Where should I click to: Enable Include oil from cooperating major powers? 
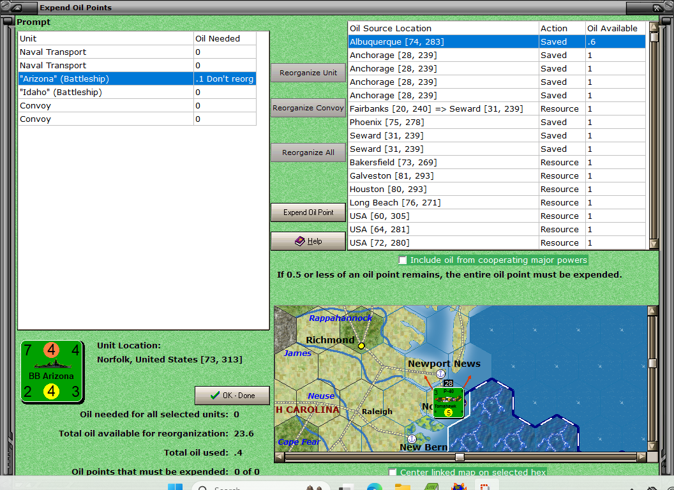click(x=403, y=260)
